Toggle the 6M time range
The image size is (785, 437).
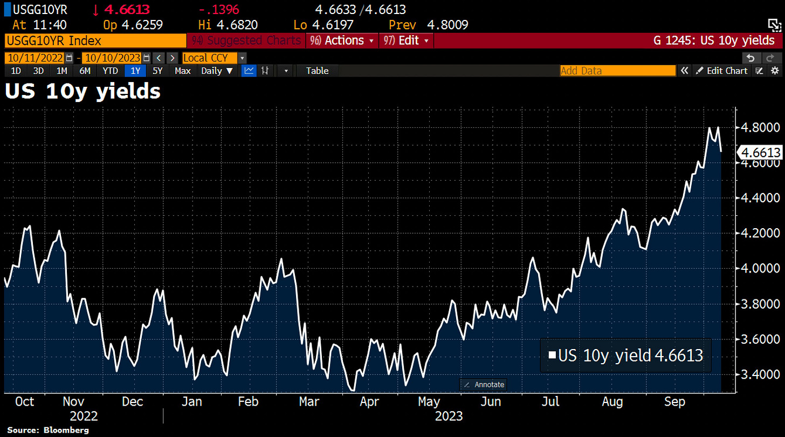click(x=85, y=71)
